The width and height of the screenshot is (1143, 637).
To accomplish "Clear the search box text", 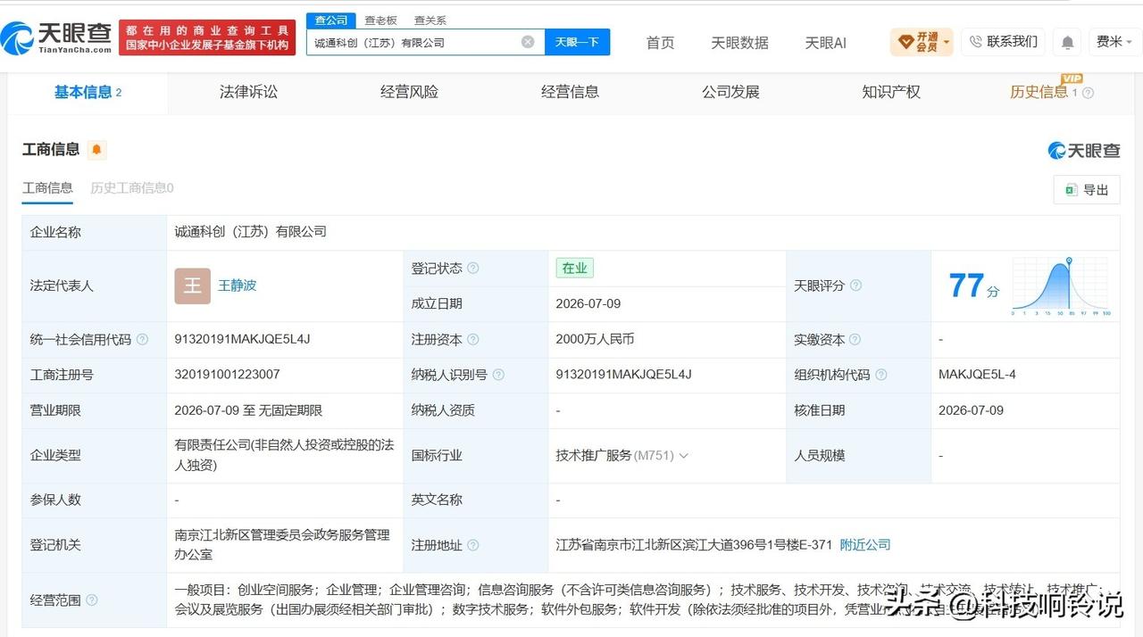I will 528,42.
